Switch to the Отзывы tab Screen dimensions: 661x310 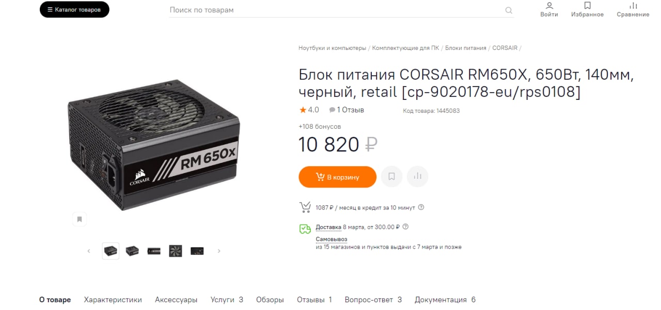point(314,300)
